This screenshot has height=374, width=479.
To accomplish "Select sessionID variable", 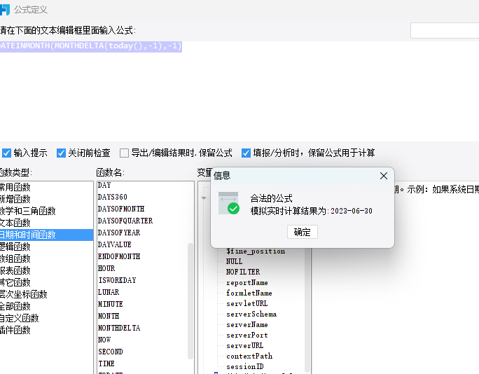I will point(244,367).
